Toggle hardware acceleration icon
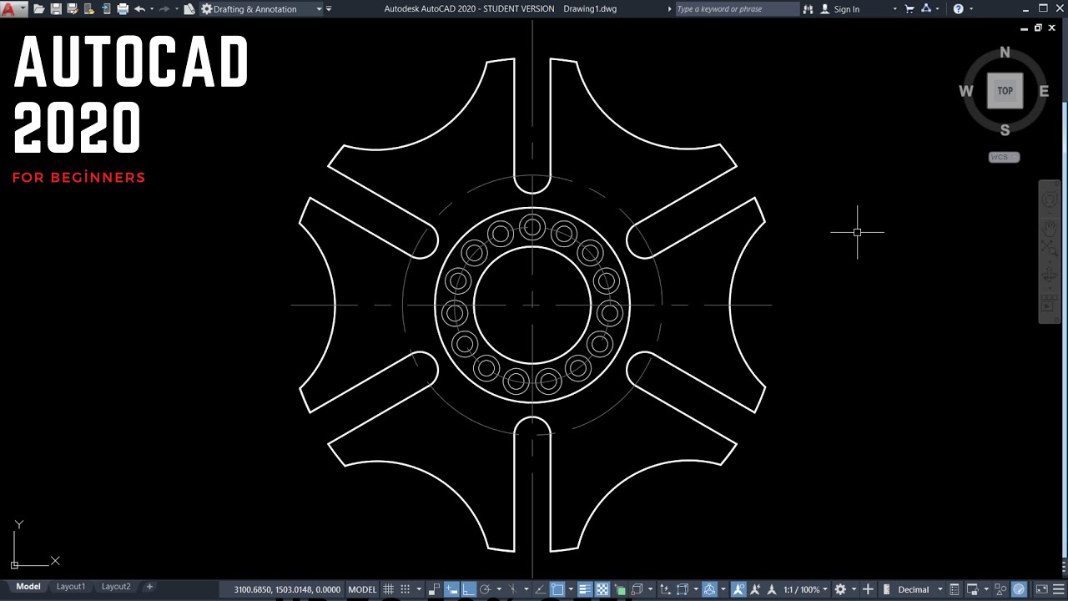The height and width of the screenshot is (601, 1068). (1019, 589)
